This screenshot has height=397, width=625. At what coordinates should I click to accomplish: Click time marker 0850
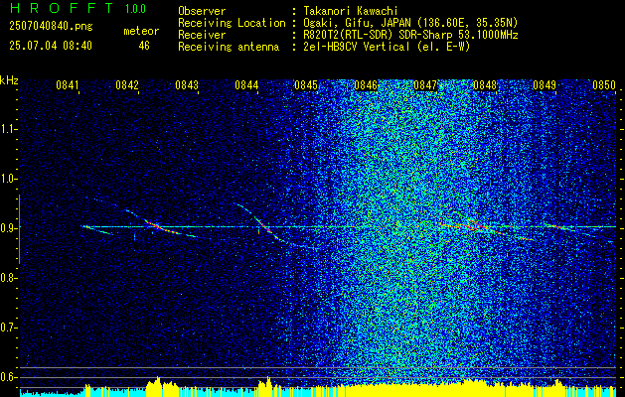pyautogui.click(x=604, y=85)
